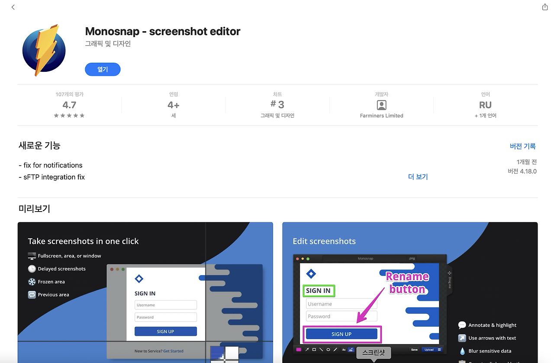Click the '그래픽 및 디자인' category subtitle
554x363 pixels.
click(x=108, y=44)
